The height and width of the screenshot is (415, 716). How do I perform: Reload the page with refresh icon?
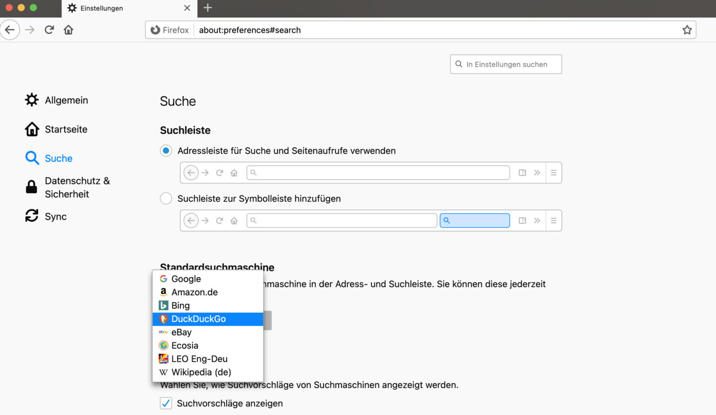pyautogui.click(x=49, y=30)
